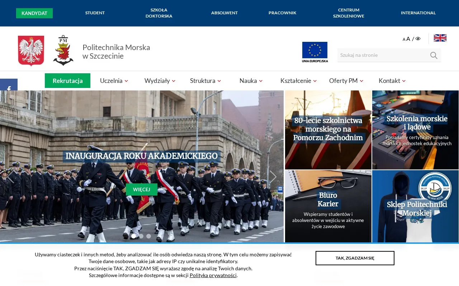Screen dimensions: 459x286
Task: Open the Struktura dropdown
Action: [x=205, y=81]
